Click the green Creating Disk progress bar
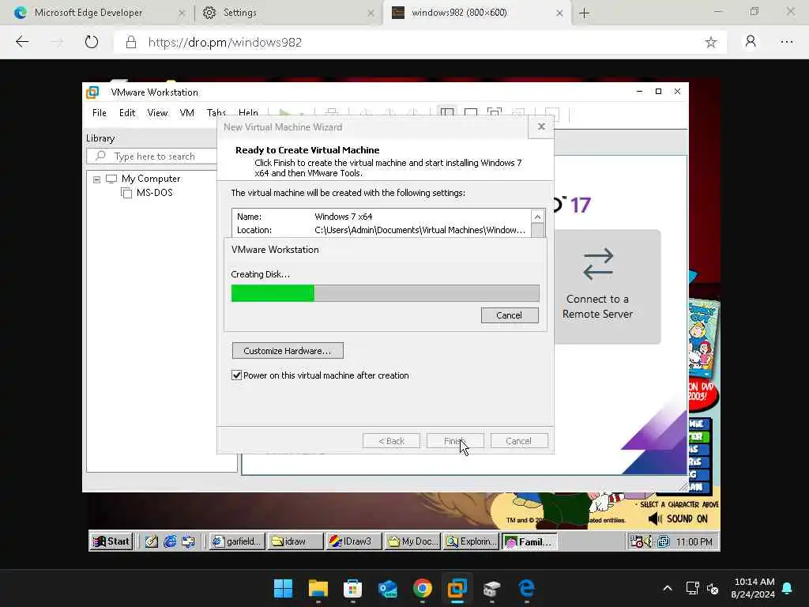 coord(385,293)
